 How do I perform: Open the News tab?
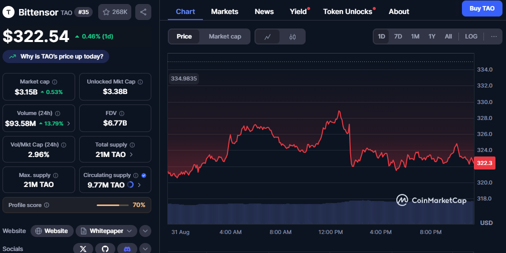click(264, 11)
